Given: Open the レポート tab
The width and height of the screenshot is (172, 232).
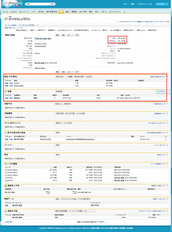Looking at the screenshot, I should [x=104, y=12].
